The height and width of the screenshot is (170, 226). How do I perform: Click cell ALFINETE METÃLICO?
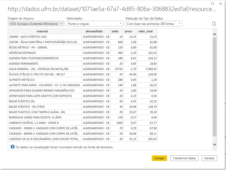click(45, 80)
